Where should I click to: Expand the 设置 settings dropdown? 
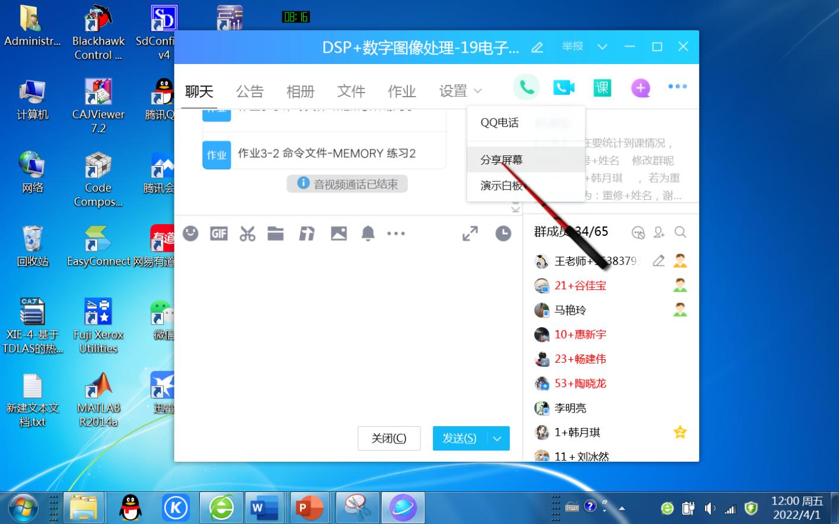pos(461,91)
